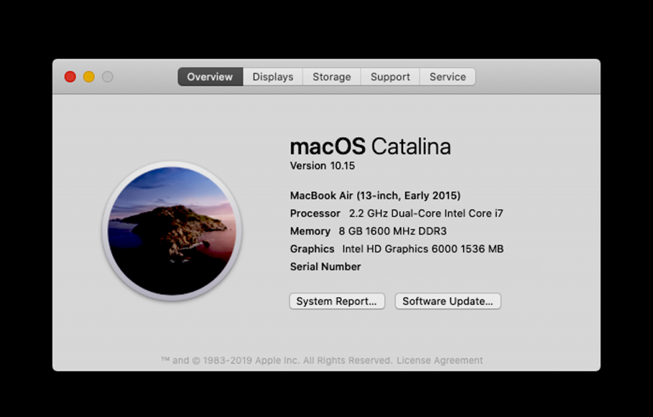The image size is (653, 417).
Task: Click the macOS Catalina island image
Action: point(172,231)
